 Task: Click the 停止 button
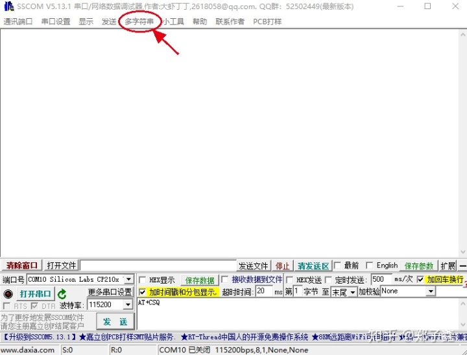[x=282, y=265]
